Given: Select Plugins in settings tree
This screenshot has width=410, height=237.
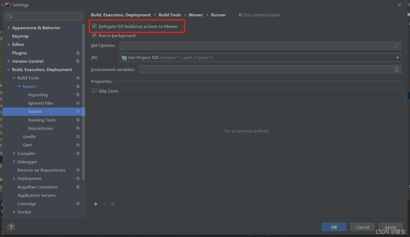Looking at the screenshot, I should [x=20, y=53].
